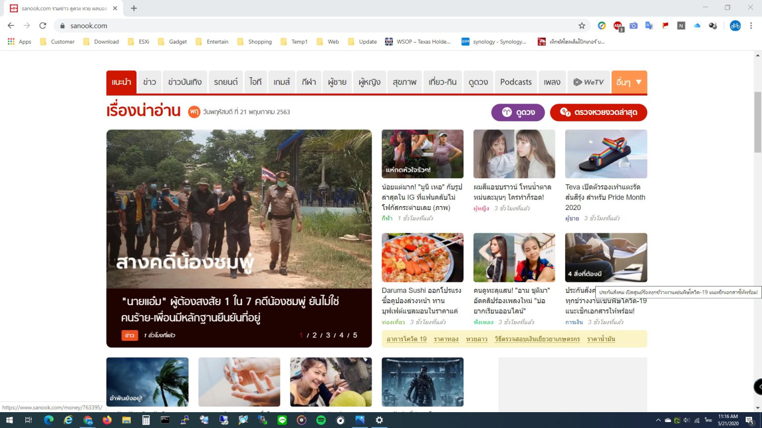Select slide 3 in the featured carousel
Viewport: 762px width, 428px height.
point(328,335)
